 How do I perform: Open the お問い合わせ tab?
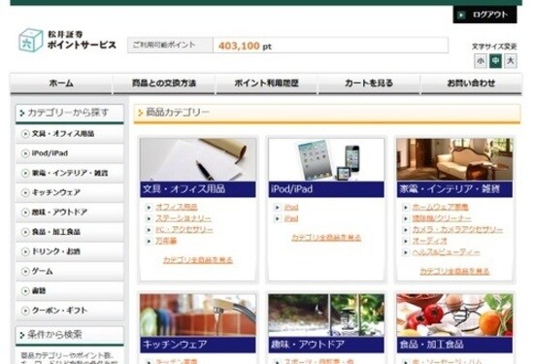pos(471,83)
